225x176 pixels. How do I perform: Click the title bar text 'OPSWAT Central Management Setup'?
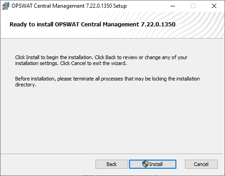tap(69, 6)
